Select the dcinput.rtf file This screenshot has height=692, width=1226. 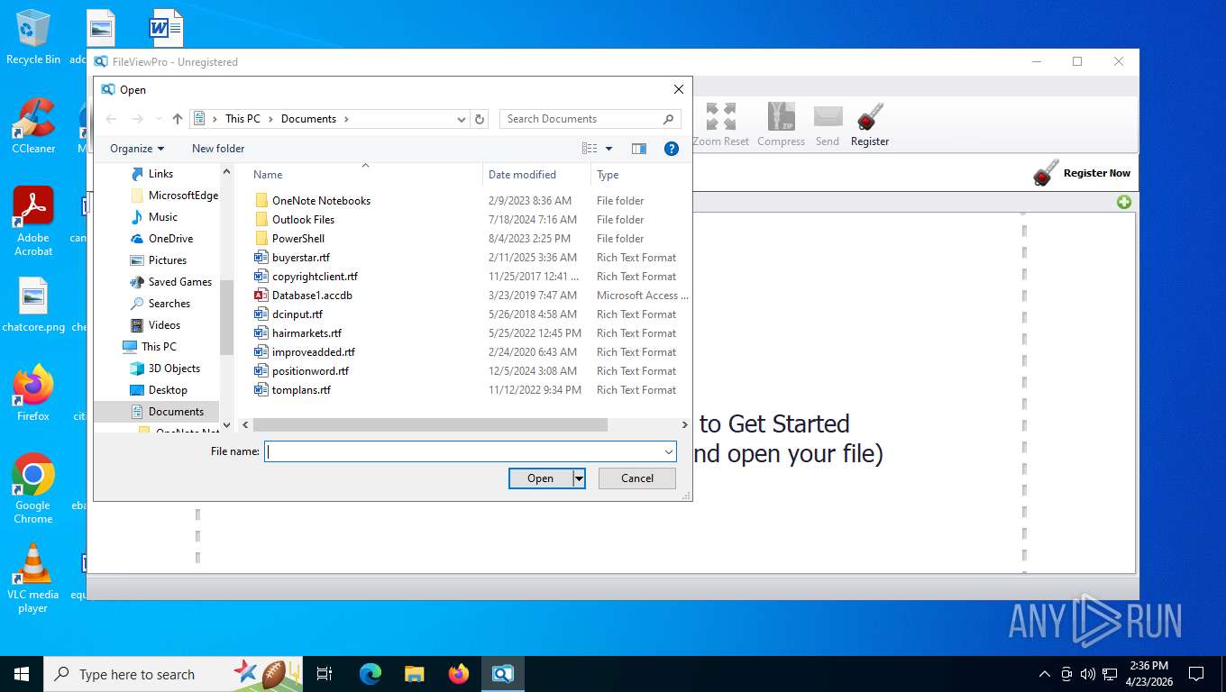tap(297, 314)
